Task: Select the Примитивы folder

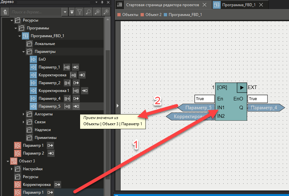Action: point(45,138)
